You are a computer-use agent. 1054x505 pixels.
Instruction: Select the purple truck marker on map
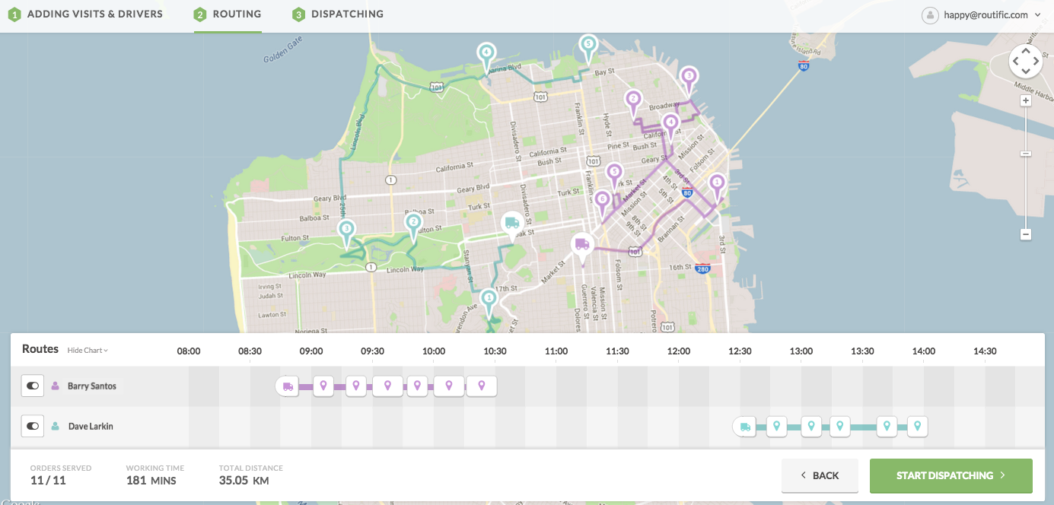(582, 248)
